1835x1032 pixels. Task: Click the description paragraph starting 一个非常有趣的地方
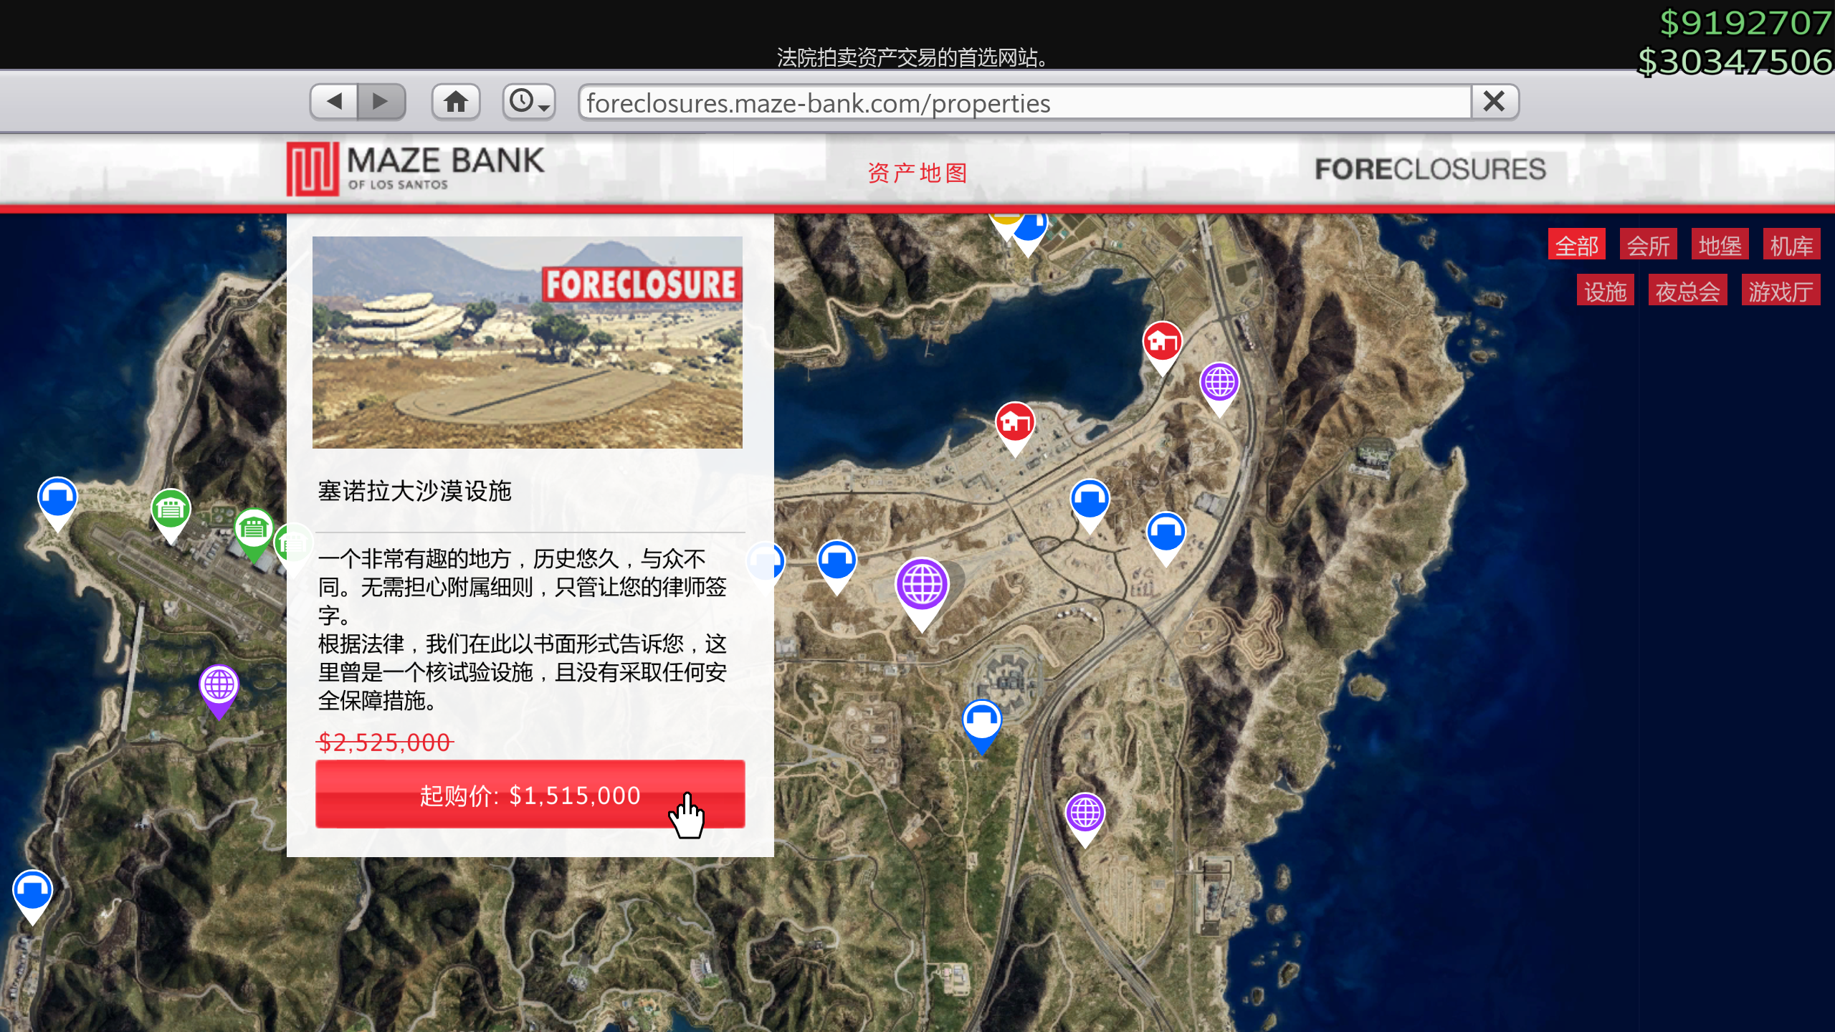[x=523, y=629]
